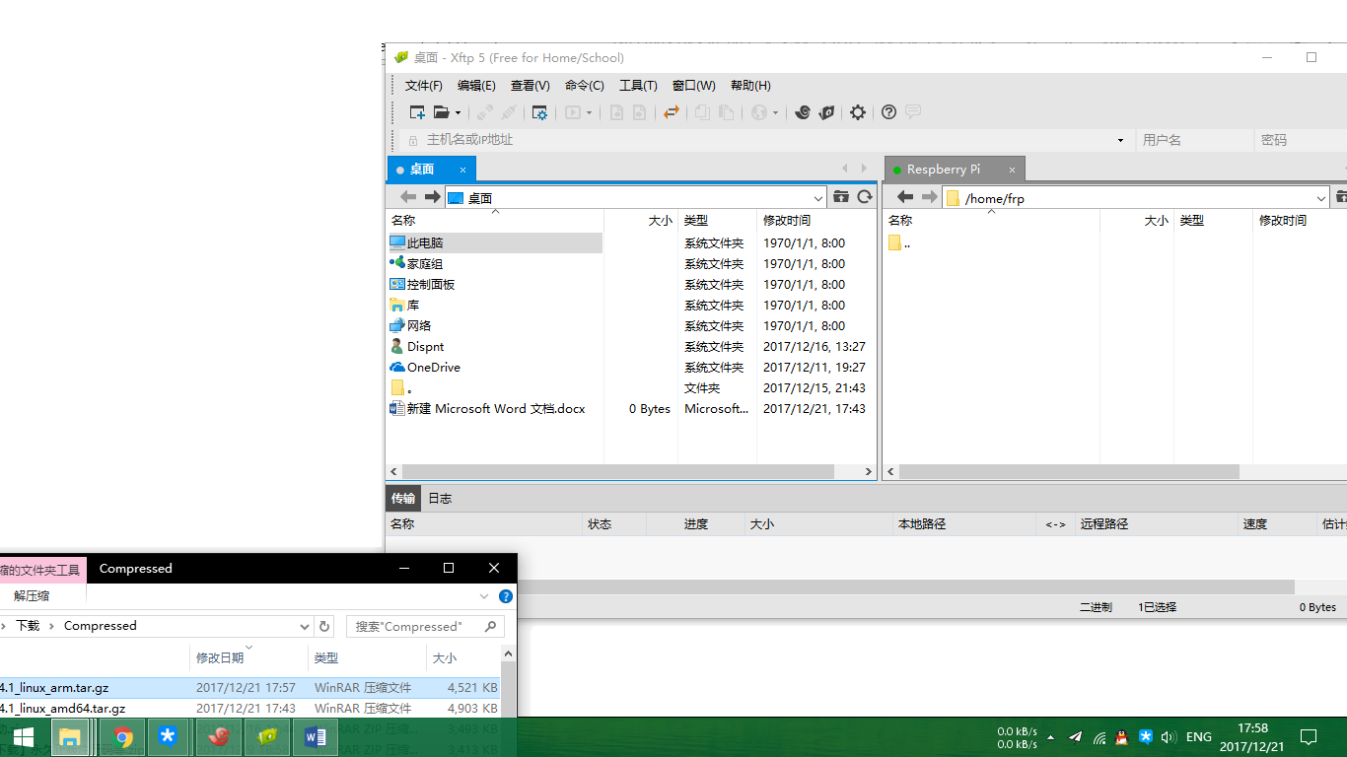Viewport: 1347px width, 757px height.
Task: Click the remote pane back arrow
Action: [904, 197]
